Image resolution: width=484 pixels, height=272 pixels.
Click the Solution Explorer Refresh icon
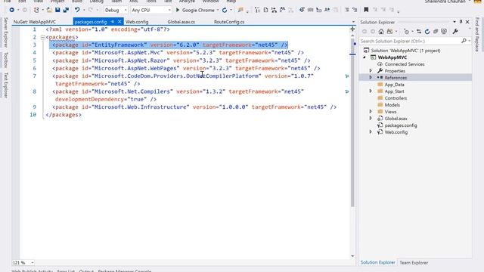point(427,32)
